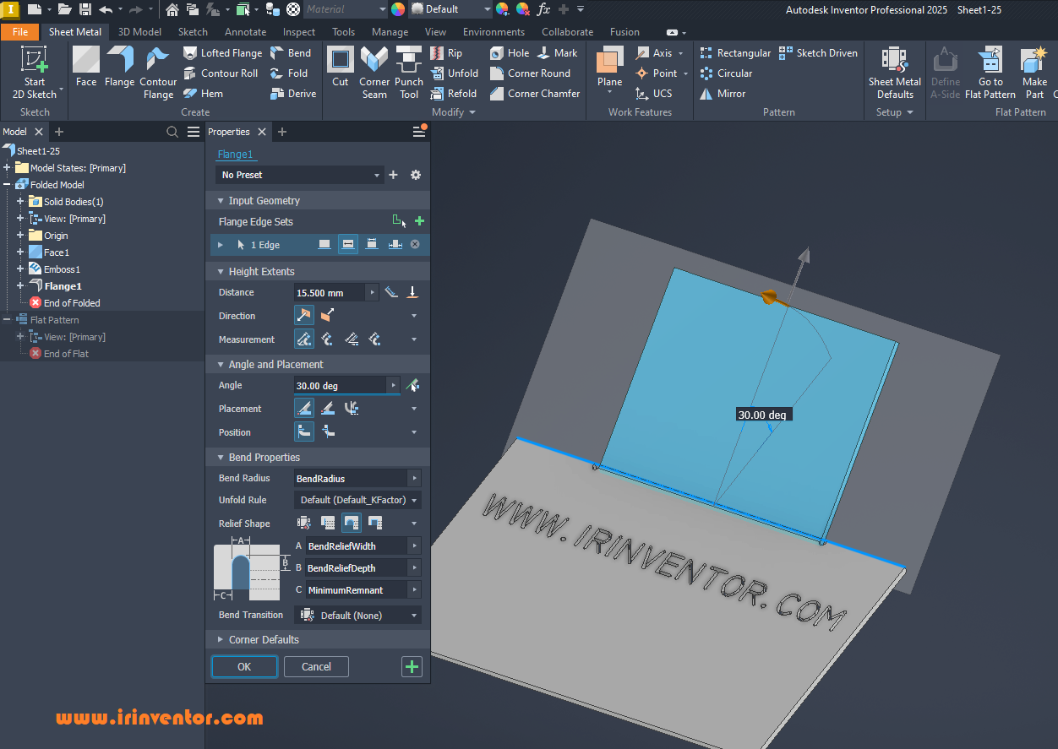Select the Refold tool

point(454,93)
